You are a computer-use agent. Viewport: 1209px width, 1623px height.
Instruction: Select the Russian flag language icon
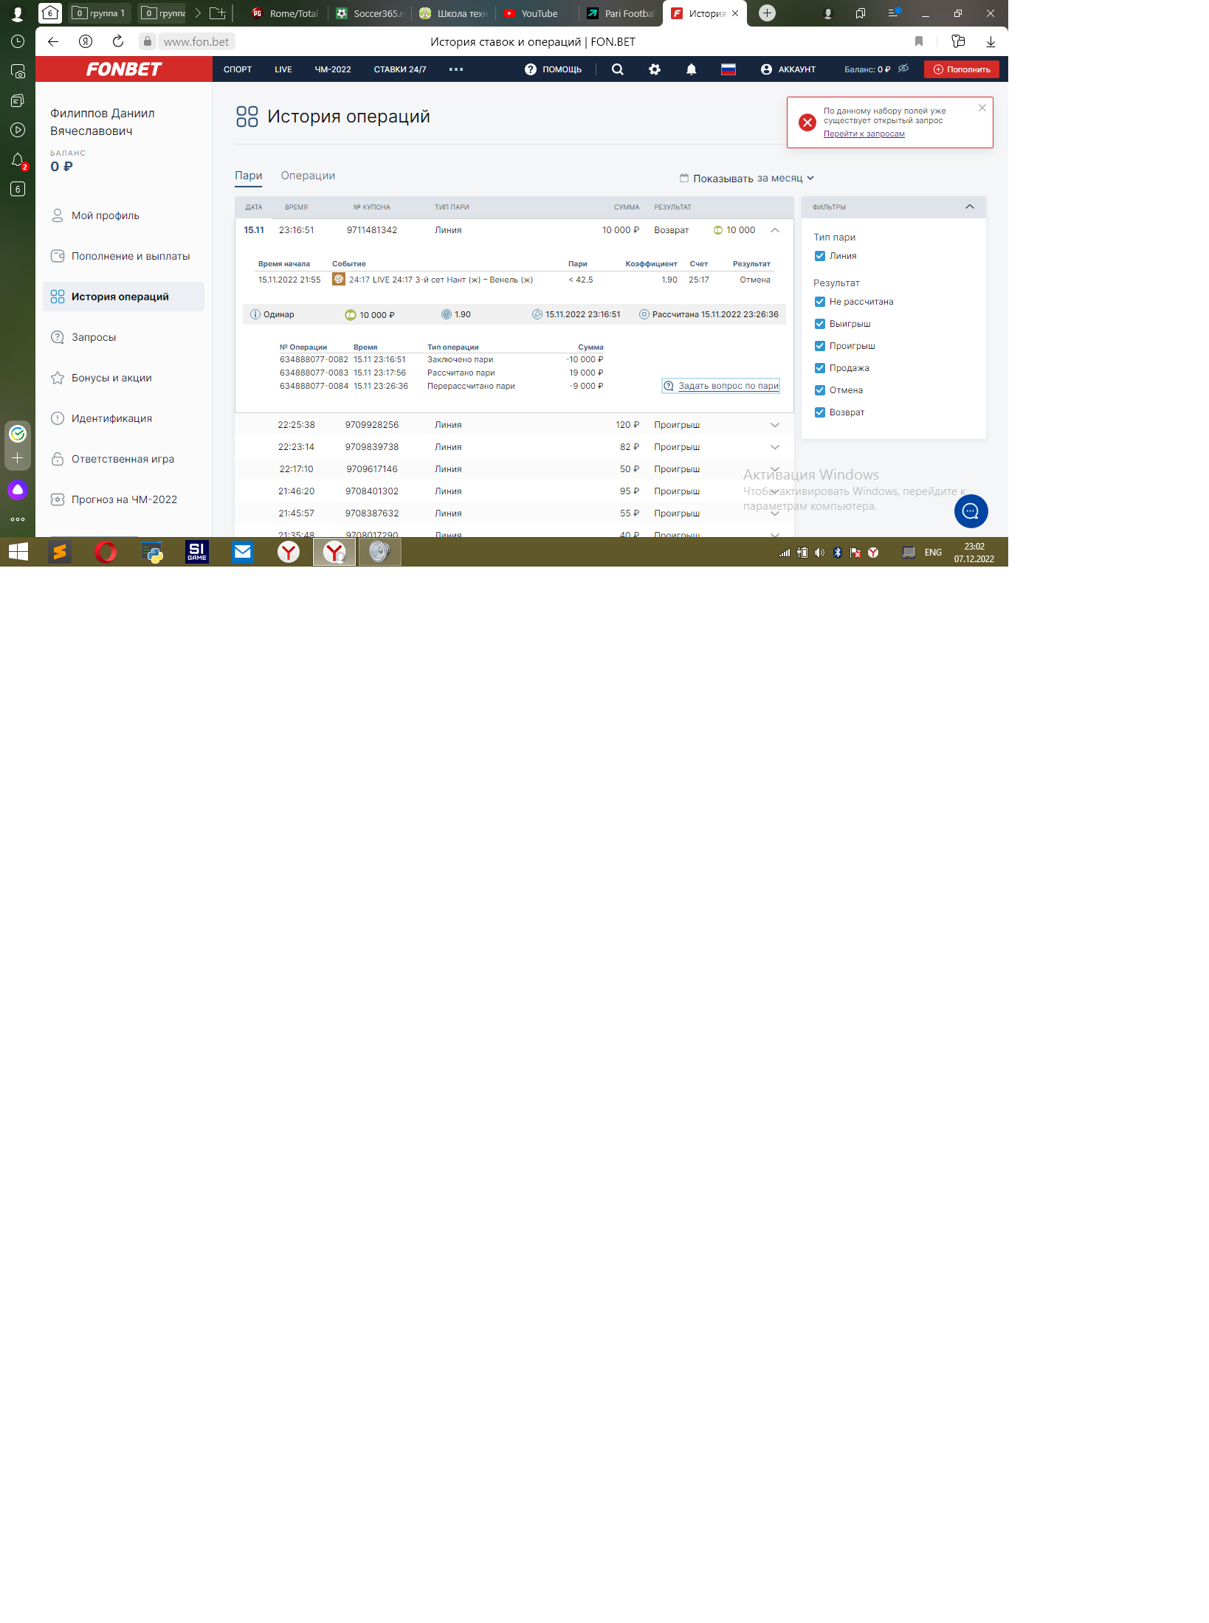pyautogui.click(x=728, y=69)
